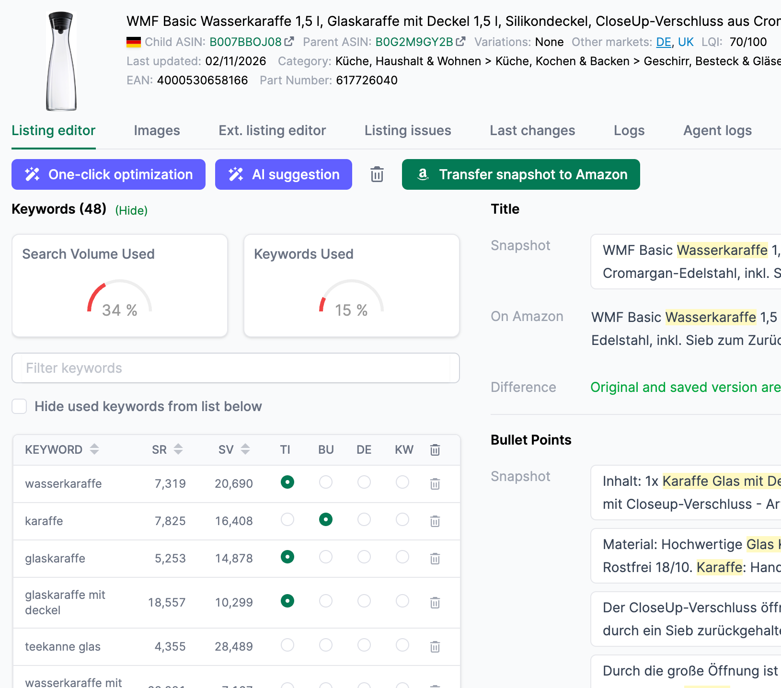Click Transfer snapshot to Amazon button
The width and height of the screenshot is (781, 688).
[521, 174]
